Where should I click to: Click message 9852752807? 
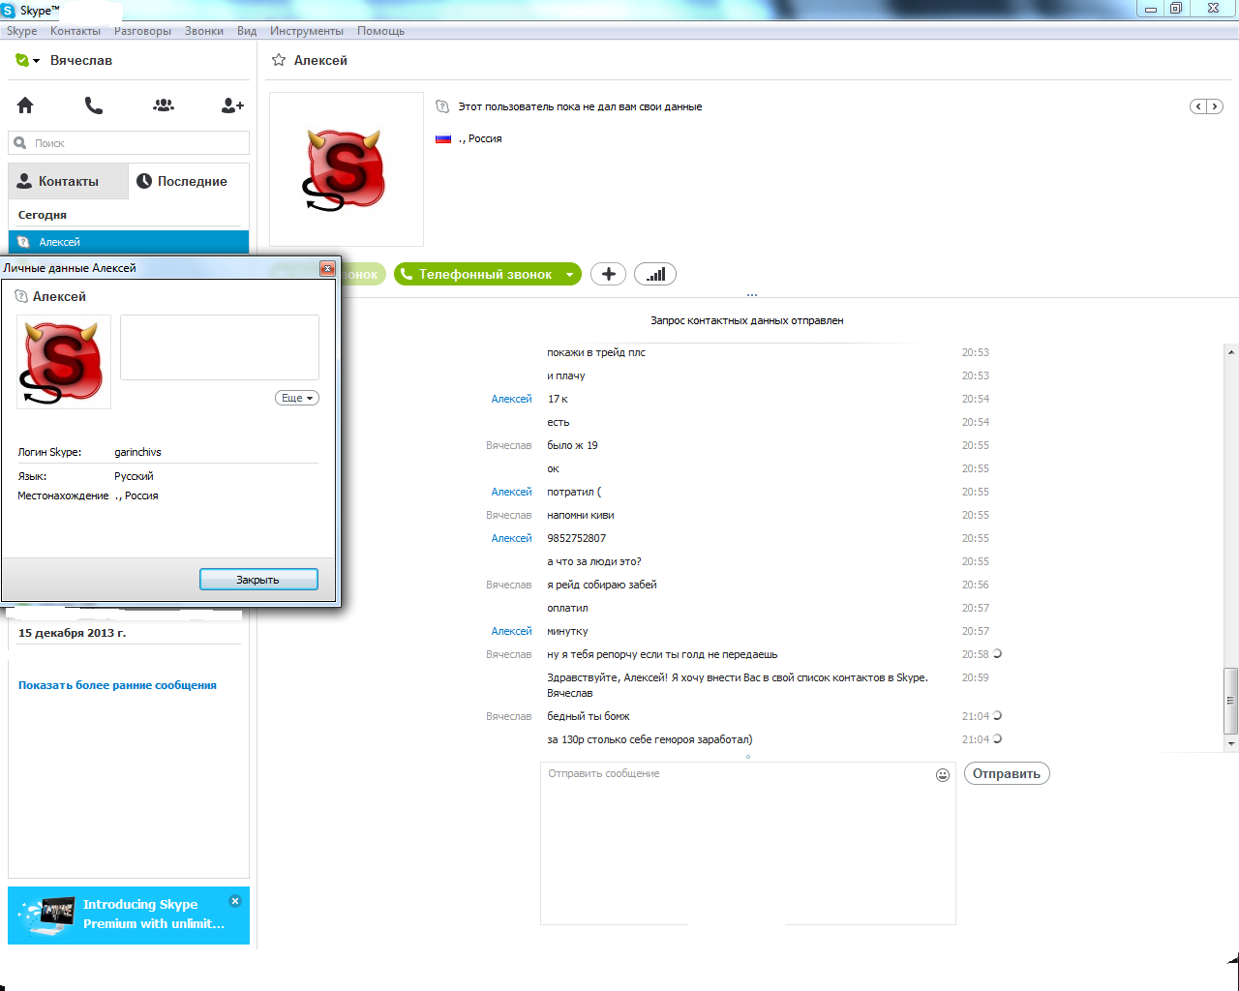click(577, 538)
